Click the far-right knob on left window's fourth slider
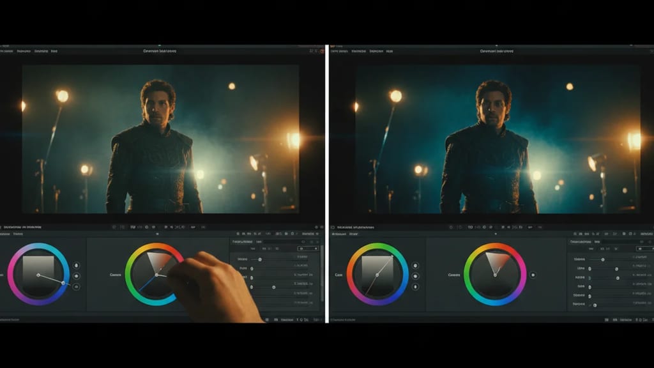654x368 pixels. click(273, 287)
